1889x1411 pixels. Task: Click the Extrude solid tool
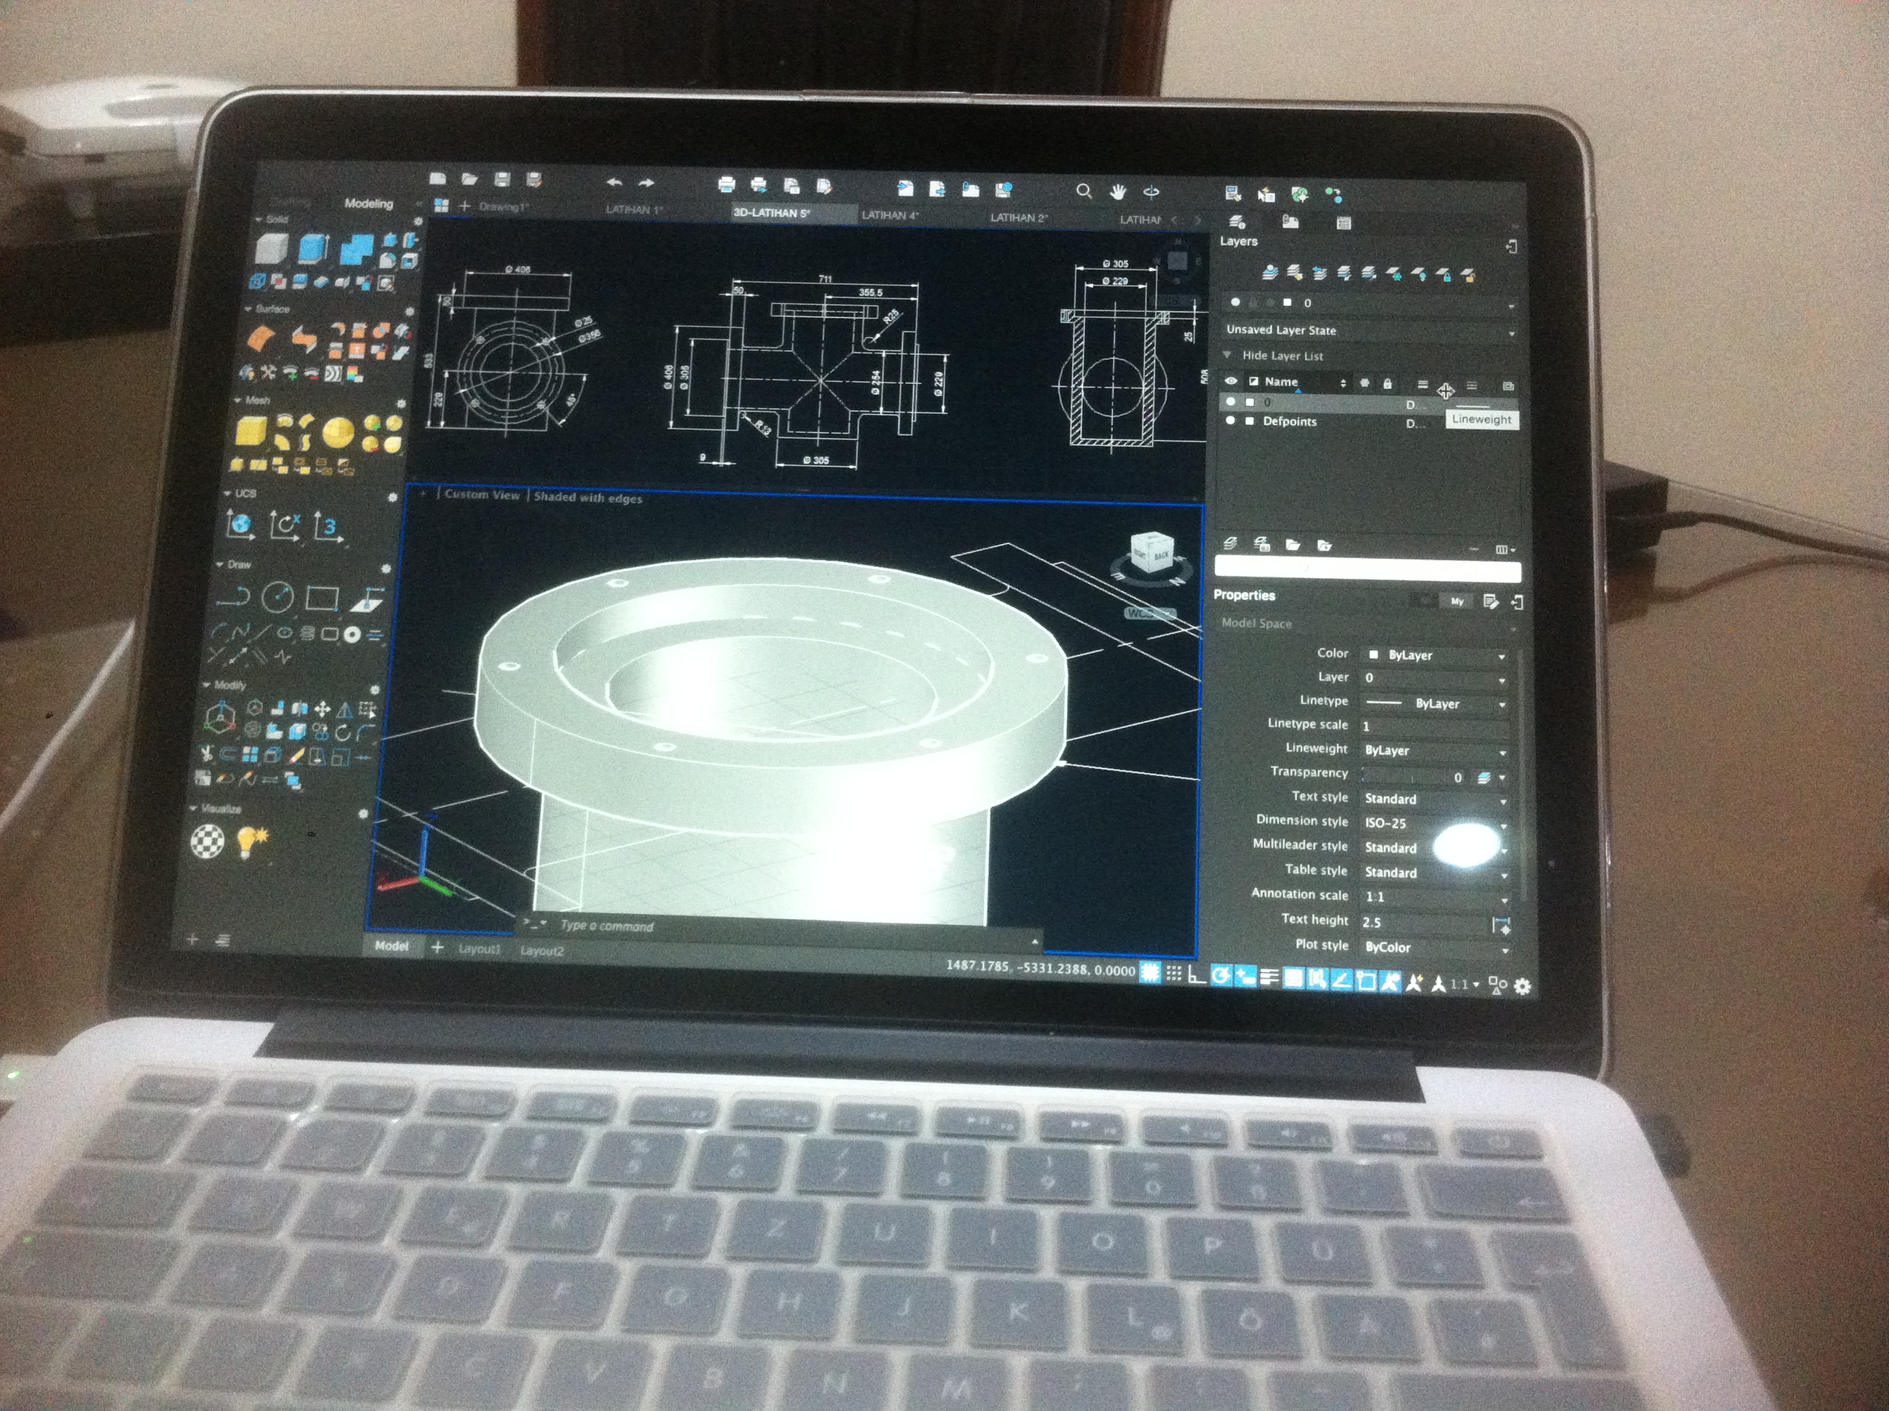313,248
